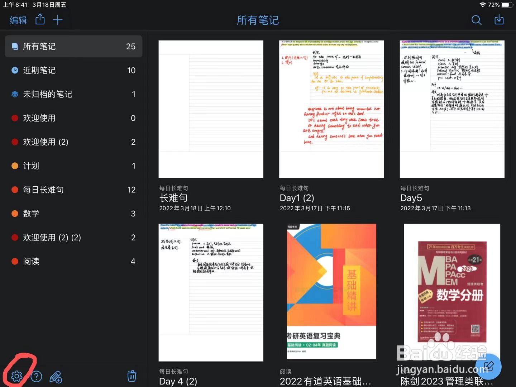The image size is (516, 387).
Task: Tap the 所有笔记 page title
Action: [258, 20]
